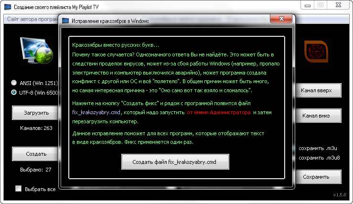The height and width of the screenshot is (204, 353).
Task: Maximize the My Playlist TV window
Action: pyautogui.click(x=320, y=5)
